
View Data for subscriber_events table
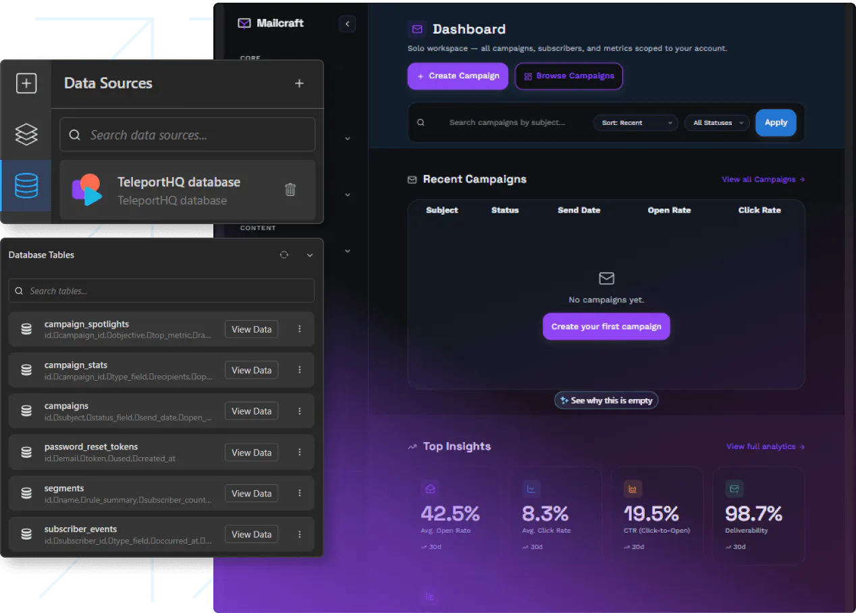[x=251, y=534]
